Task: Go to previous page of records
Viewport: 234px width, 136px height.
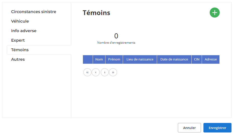Action: (96, 72)
